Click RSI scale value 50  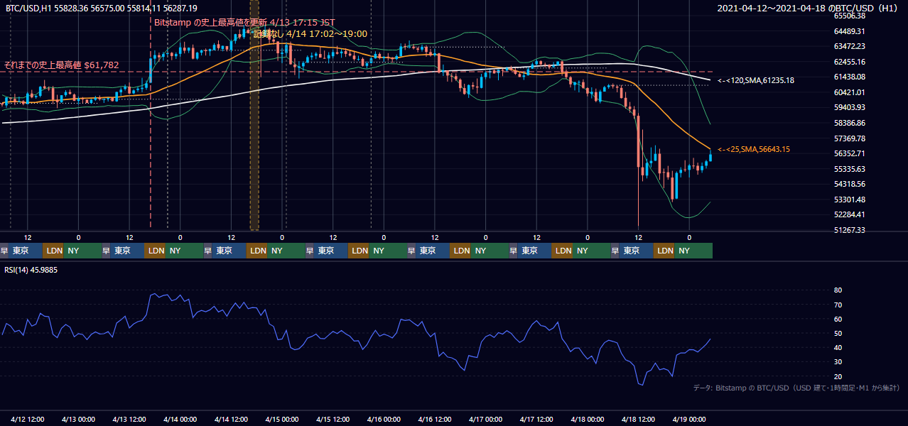[x=838, y=333]
